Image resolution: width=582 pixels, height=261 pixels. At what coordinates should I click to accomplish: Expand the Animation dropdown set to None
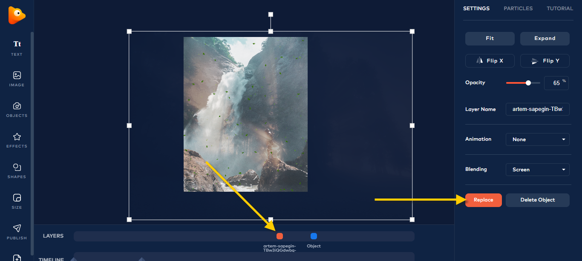pyautogui.click(x=538, y=139)
